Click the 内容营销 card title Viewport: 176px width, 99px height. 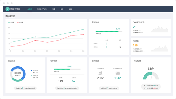pos(54,61)
